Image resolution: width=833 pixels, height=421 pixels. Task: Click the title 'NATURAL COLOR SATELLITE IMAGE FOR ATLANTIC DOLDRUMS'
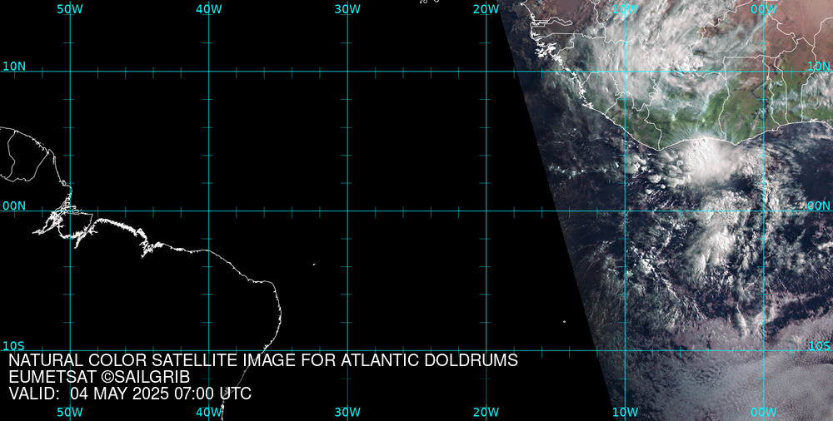[263, 360]
